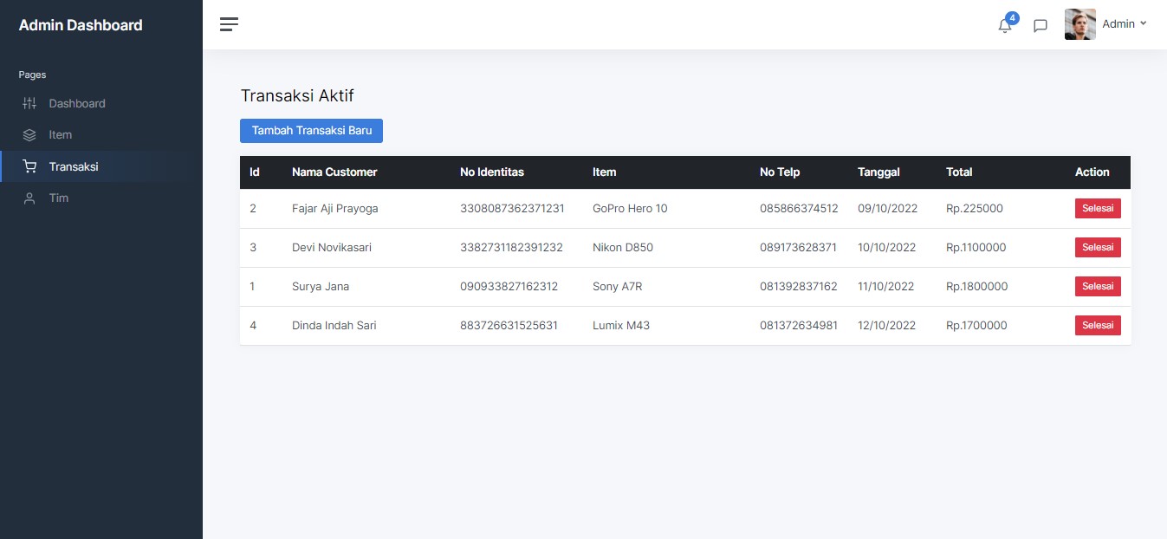The width and height of the screenshot is (1167, 539).
Task: Navigate to the Item page
Action: 60,134
